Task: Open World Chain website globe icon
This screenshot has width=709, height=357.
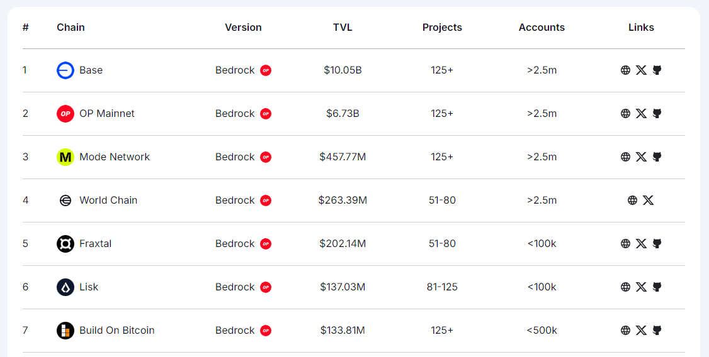Action: (x=633, y=200)
